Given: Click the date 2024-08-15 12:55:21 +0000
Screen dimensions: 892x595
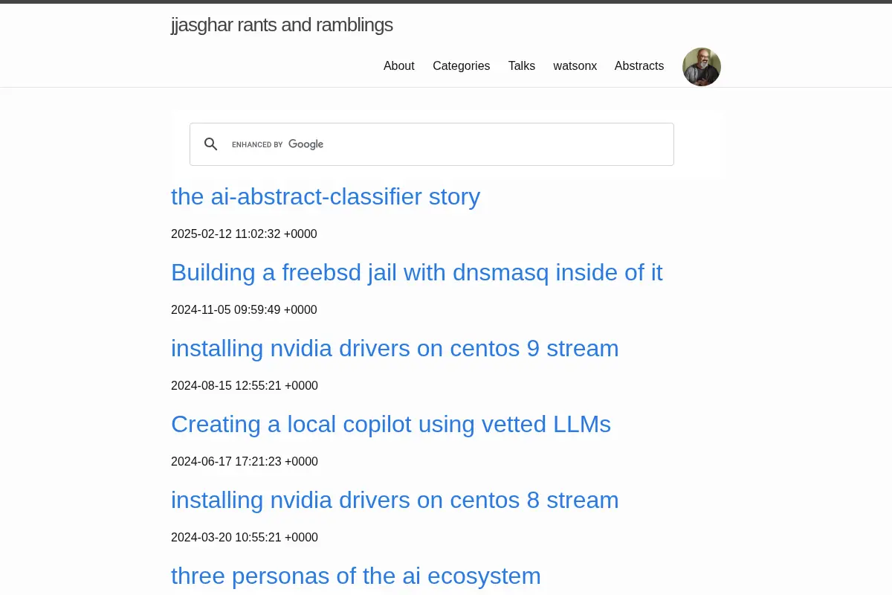Looking at the screenshot, I should coord(245,386).
